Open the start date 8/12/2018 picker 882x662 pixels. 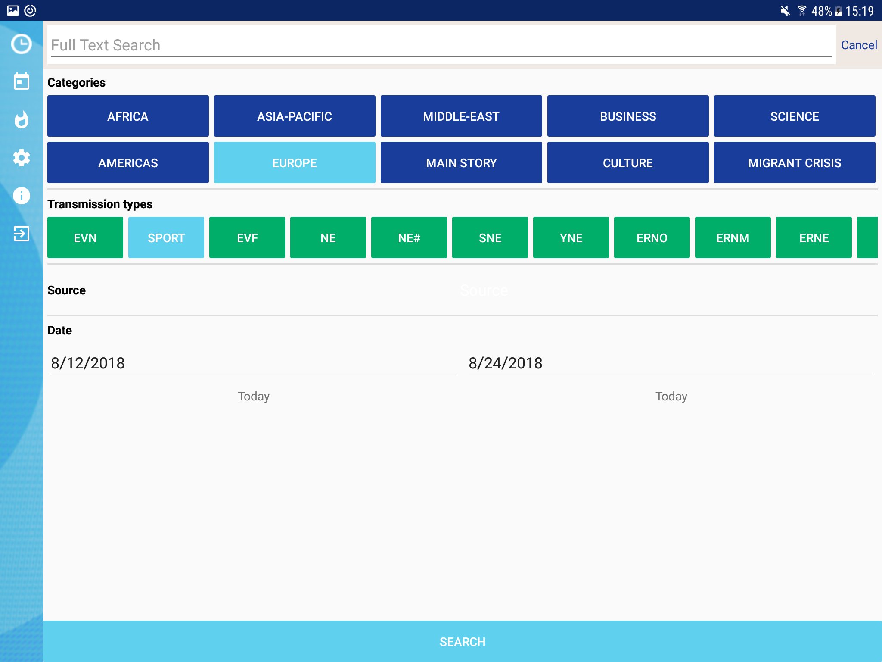(x=253, y=363)
